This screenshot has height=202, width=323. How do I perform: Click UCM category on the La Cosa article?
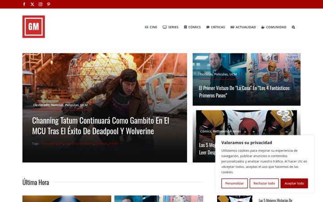click(233, 74)
